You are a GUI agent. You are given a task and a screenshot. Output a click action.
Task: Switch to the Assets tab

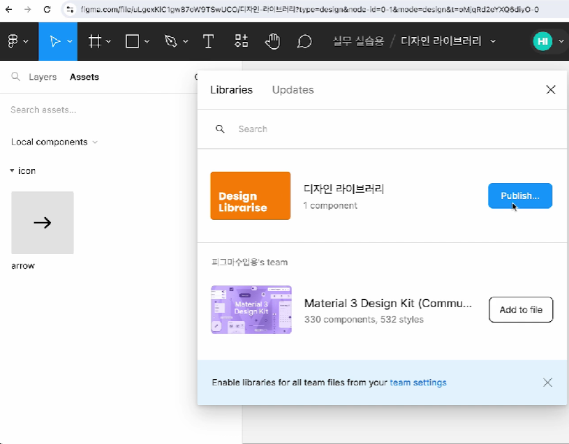pyautogui.click(x=84, y=77)
